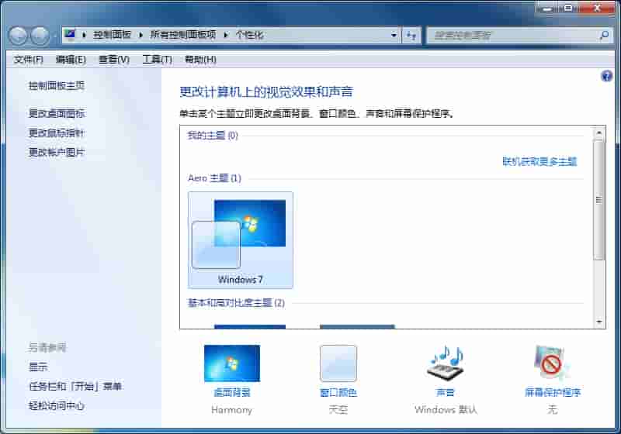
Task: Open the 帮助(H) menu
Action: (200, 60)
